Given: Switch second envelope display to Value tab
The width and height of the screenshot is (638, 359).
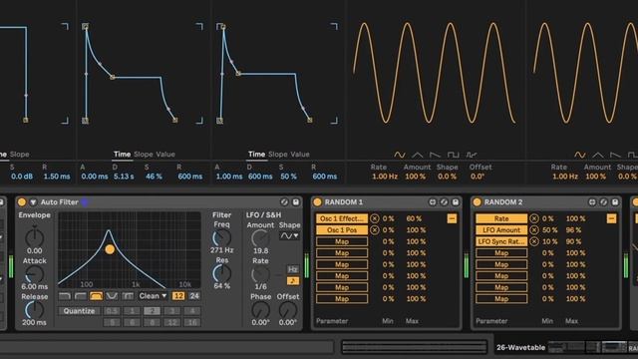Looking at the screenshot, I should (165, 155).
